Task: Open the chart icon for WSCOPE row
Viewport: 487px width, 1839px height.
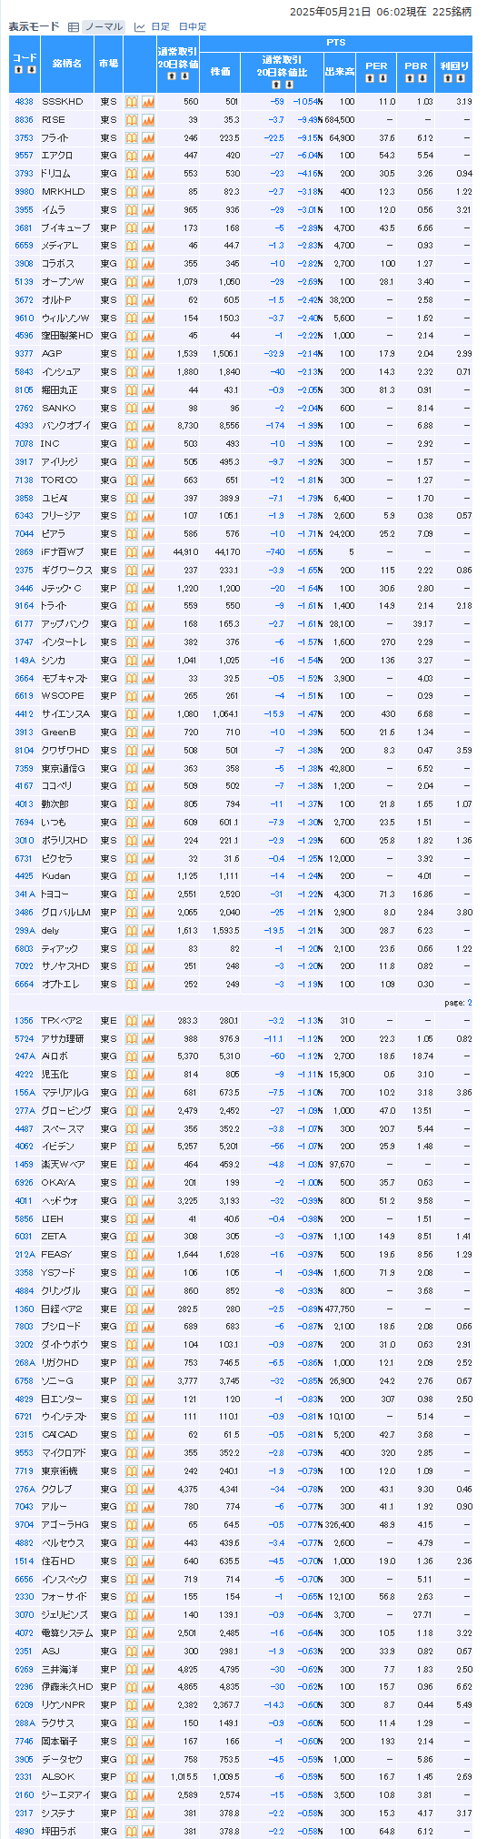Action: pyautogui.click(x=148, y=695)
